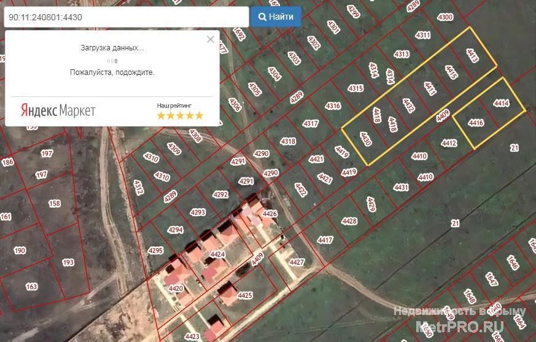The width and height of the screenshot is (536, 342).
Task: Click the "Наш рейтинг" label
Action: [x=174, y=106]
